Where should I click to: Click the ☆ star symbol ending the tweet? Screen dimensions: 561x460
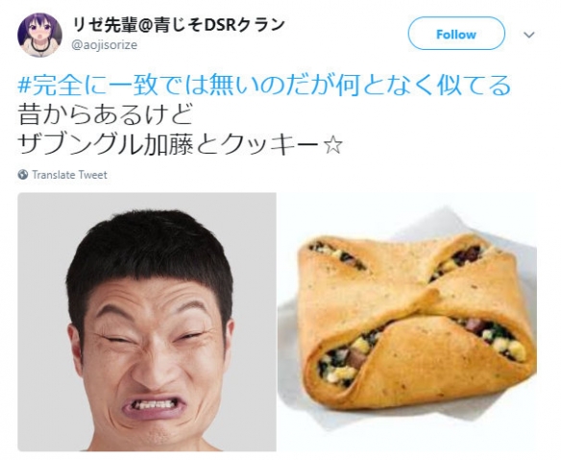click(332, 145)
